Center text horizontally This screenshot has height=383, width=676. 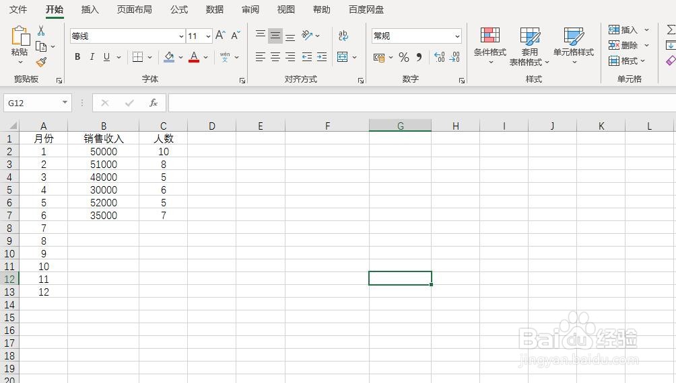click(x=275, y=57)
